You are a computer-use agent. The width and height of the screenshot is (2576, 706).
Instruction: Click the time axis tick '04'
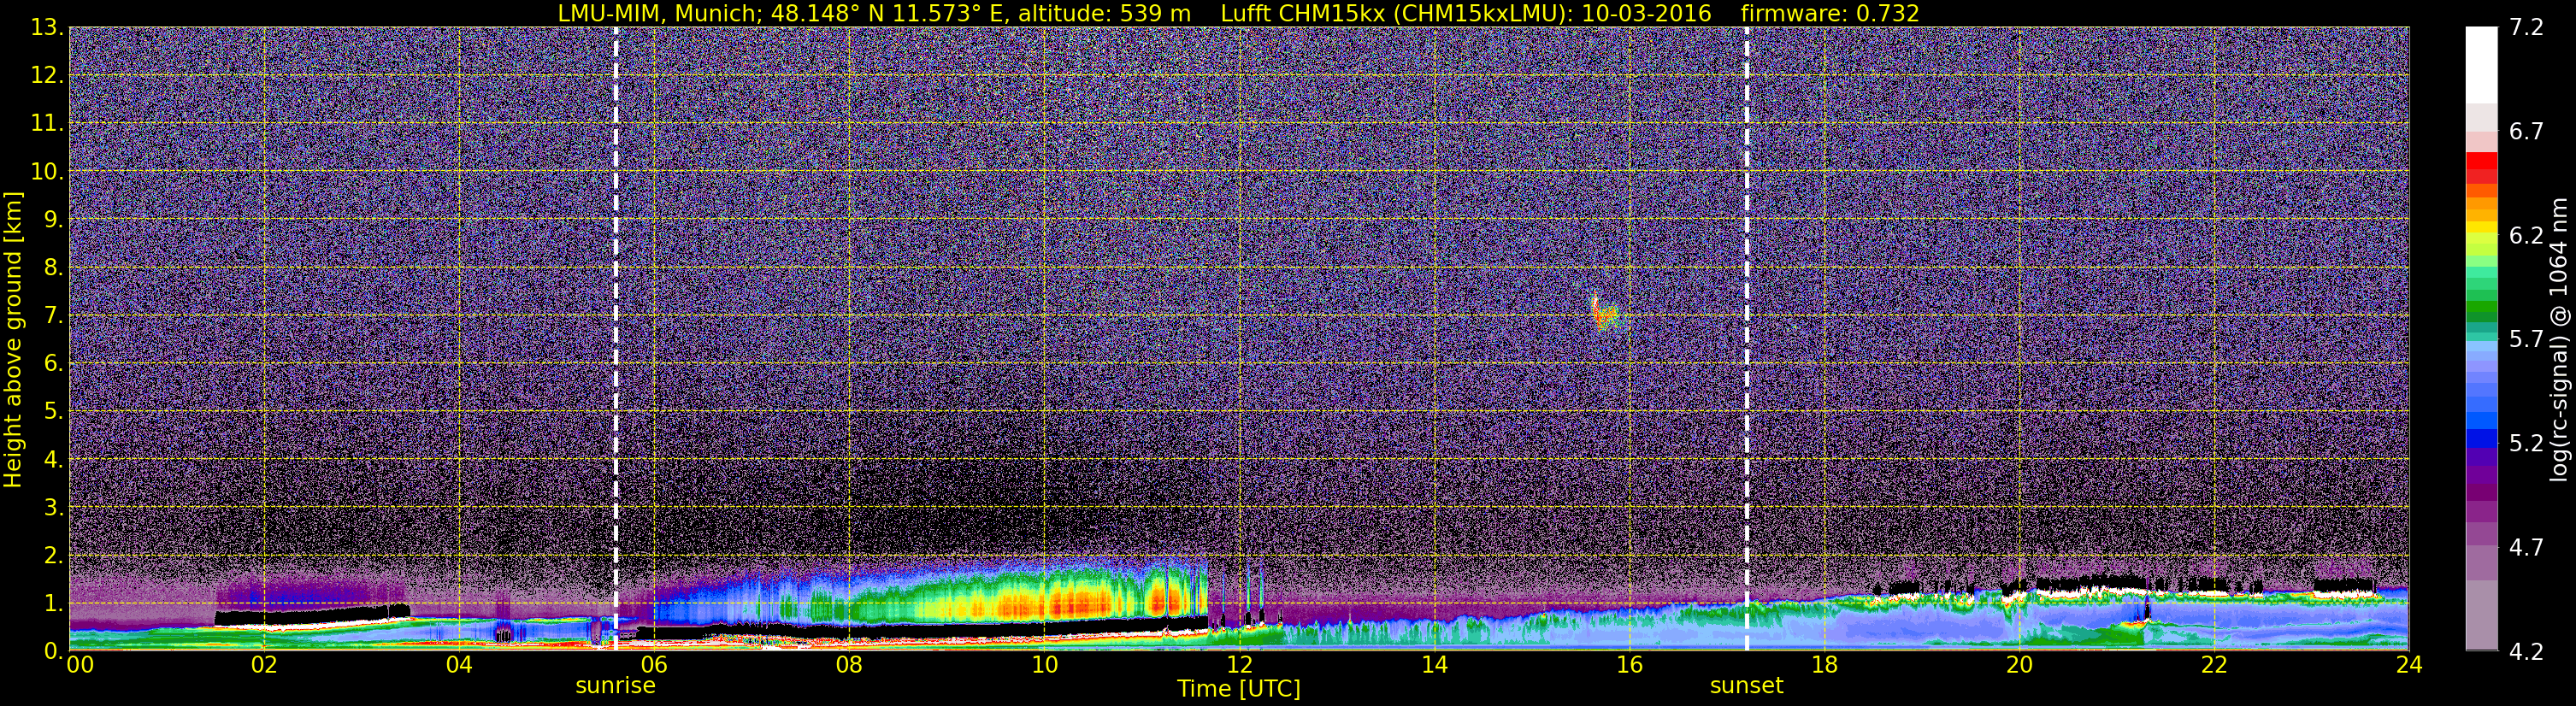pyautogui.click(x=459, y=665)
